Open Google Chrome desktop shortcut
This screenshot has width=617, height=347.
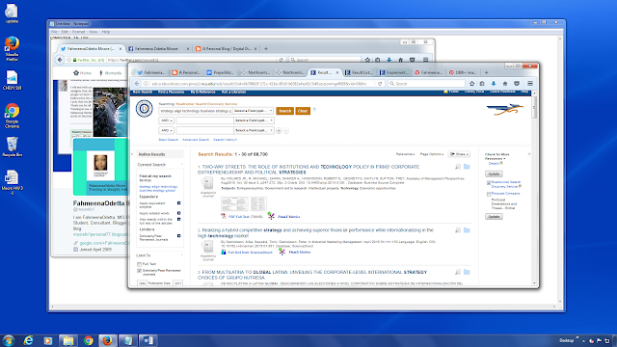point(12,116)
